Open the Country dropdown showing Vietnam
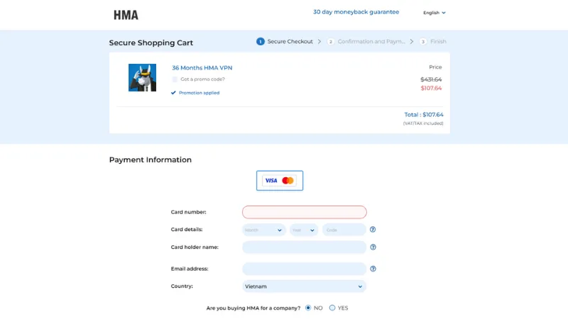Viewport: 568px width, 319px height. [x=305, y=286]
